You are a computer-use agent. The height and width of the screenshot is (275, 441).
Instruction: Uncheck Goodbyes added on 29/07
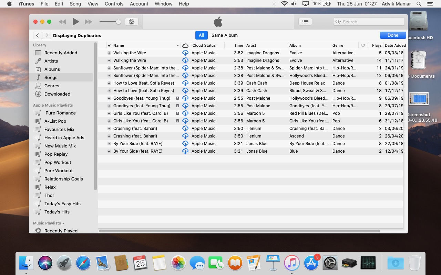(x=109, y=106)
